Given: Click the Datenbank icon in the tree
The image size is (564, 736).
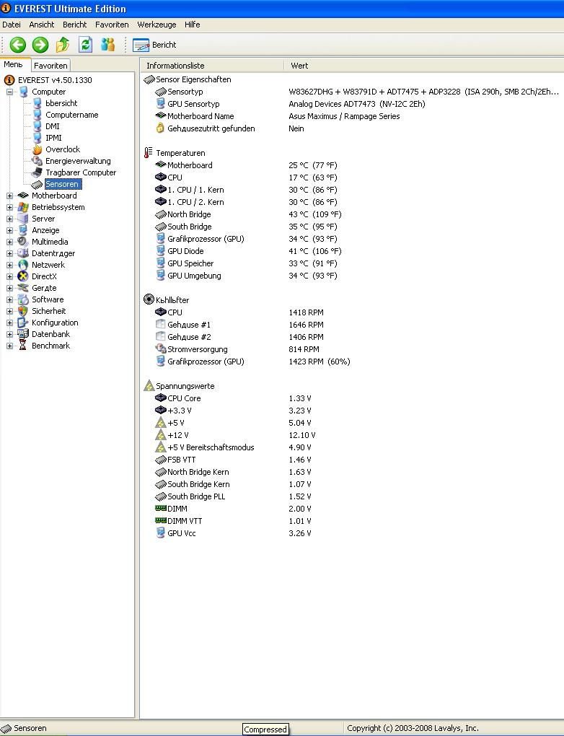Looking at the screenshot, I should 22,334.
